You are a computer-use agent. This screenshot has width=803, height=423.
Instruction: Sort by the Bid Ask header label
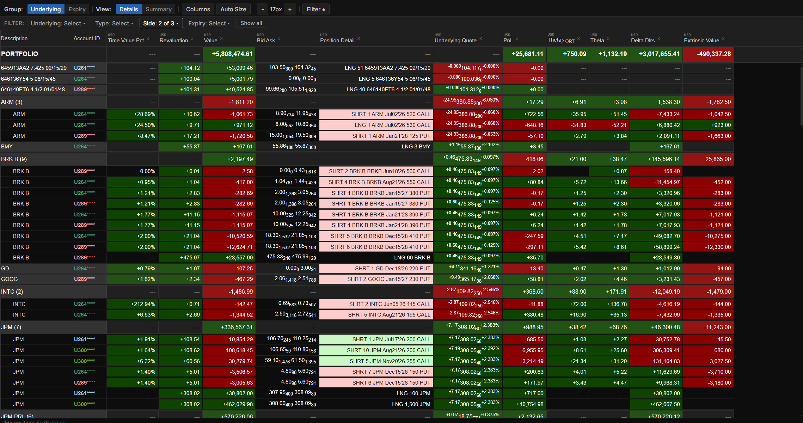coord(266,41)
